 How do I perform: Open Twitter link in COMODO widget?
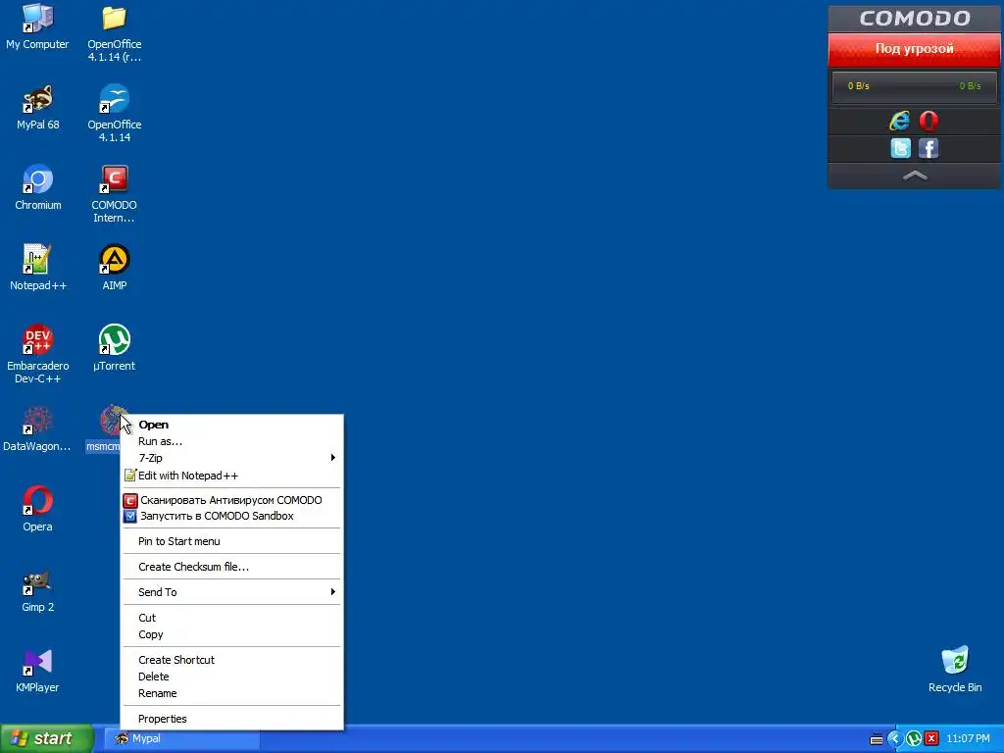[900, 148]
